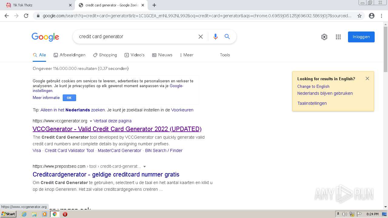The image size is (388, 218).
Task: Go to Google homepage via logo
Action: tap(45, 37)
